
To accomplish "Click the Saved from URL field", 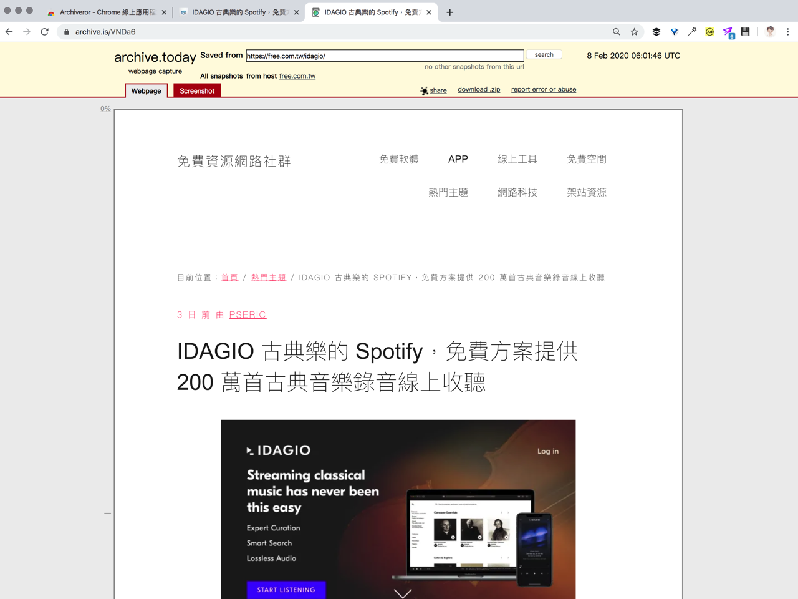I will [x=385, y=56].
